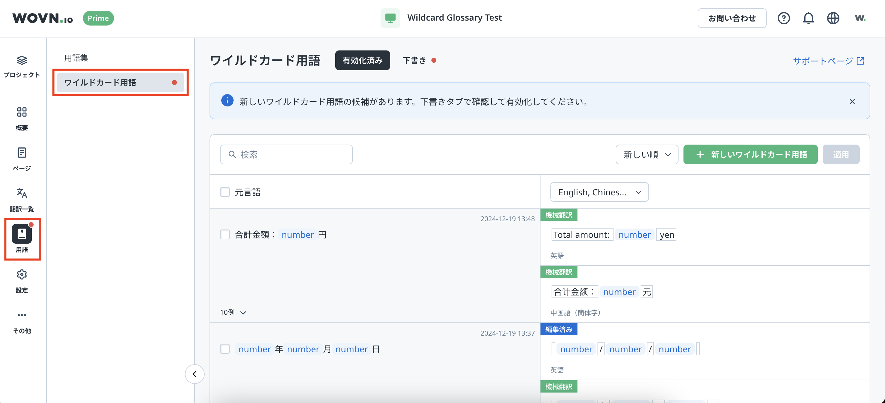Viewport: 885px width, 403px height.
Task: Click the その他 three-dots icon
Action: tap(22, 315)
